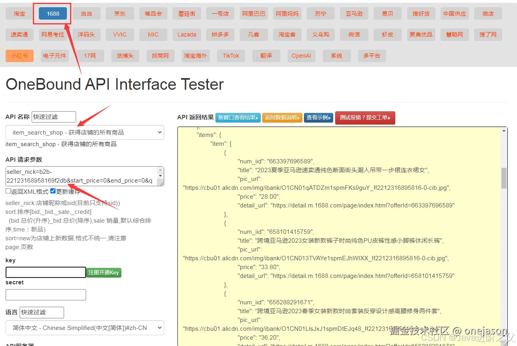Enable the 返回XML格式 checkbox
Screen dimensions: 517x346
coord(8,191)
